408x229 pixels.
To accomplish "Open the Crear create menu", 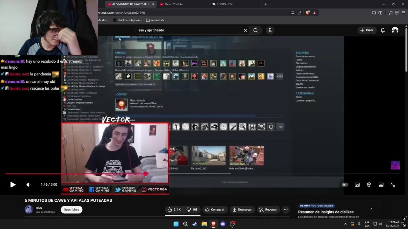I will pos(367,30).
